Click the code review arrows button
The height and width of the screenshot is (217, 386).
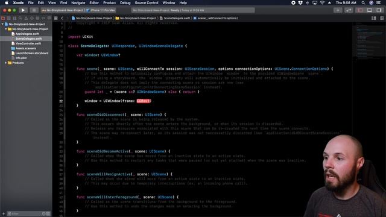coord(349,10)
